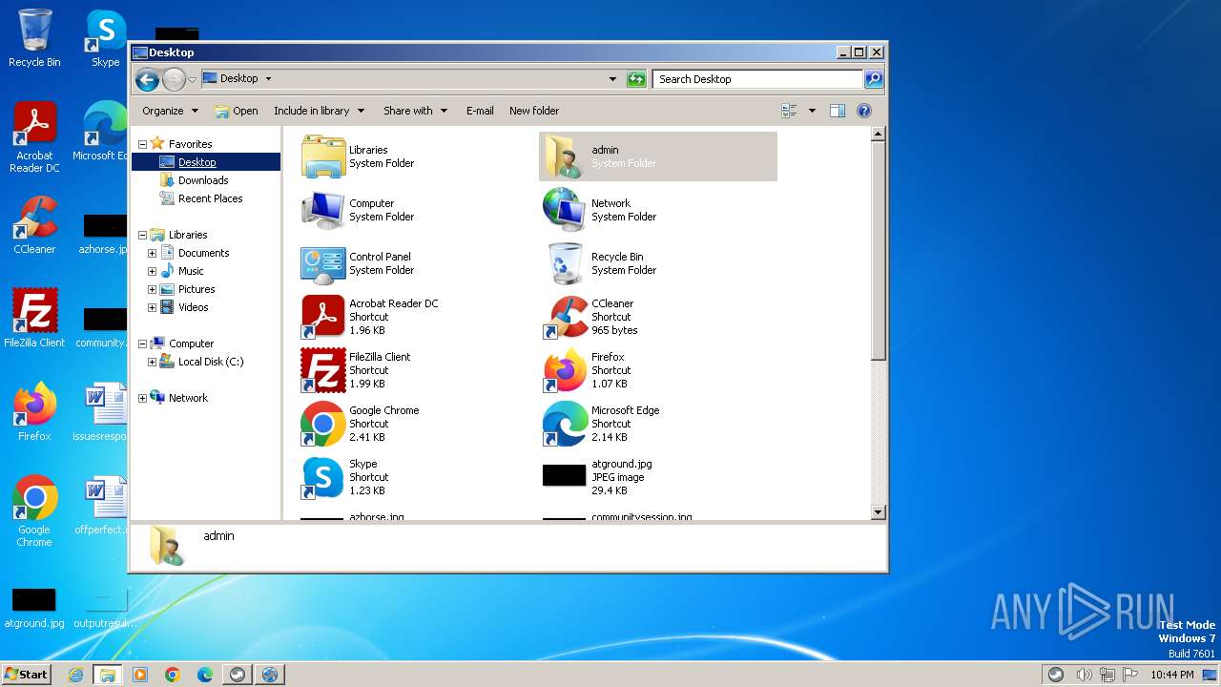Collapse the Libraries tree section
1221x687 pixels.
coord(142,235)
